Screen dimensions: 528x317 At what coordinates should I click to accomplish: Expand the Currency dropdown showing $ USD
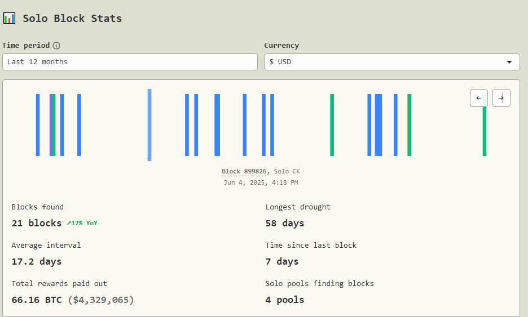point(391,62)
